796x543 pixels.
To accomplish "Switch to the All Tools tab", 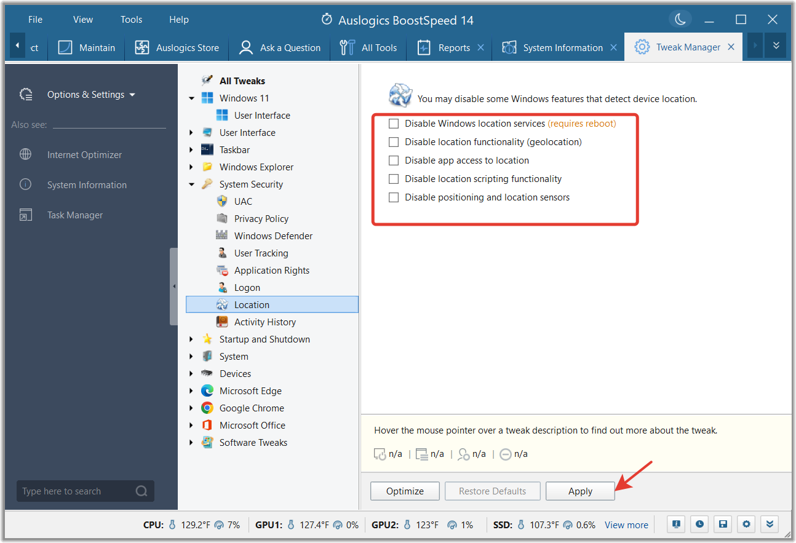I will click(368, 47).
